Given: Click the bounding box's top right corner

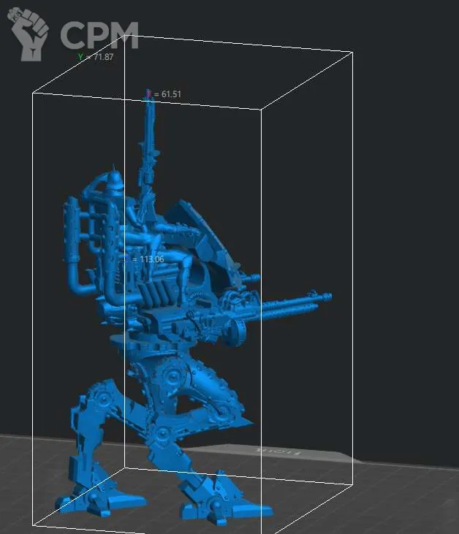Looking at the screenshot, I should point(354,52).
